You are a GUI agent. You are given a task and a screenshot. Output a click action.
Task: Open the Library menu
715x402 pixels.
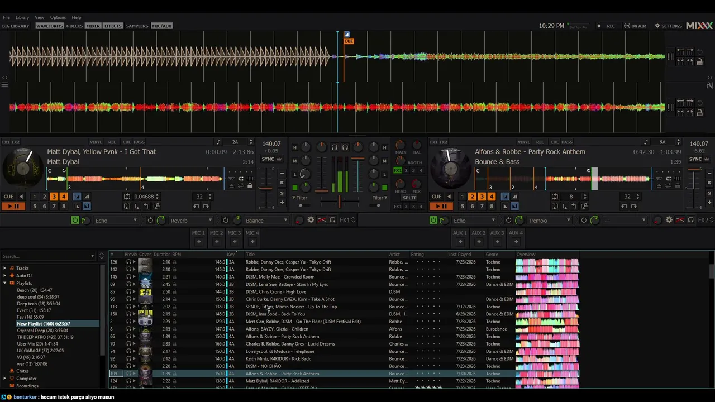[22, 17]
